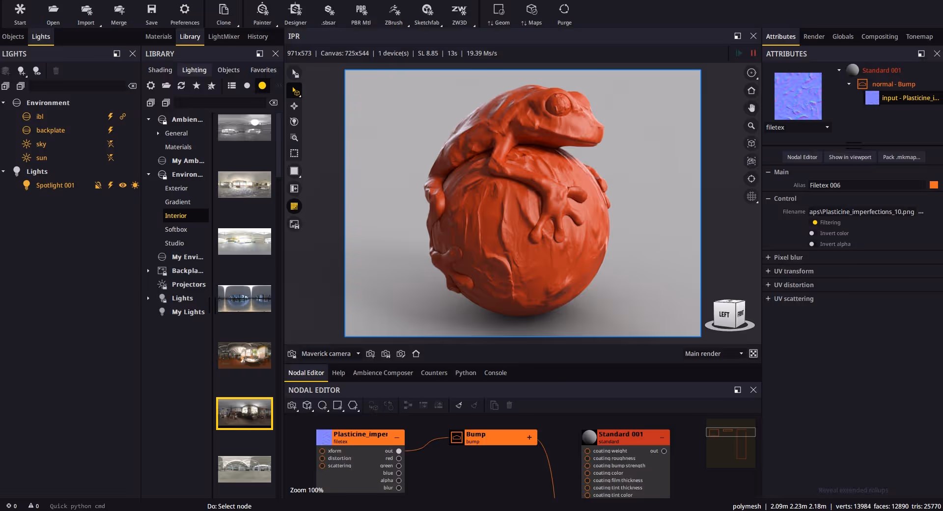This screenshot has height=511, width=943.
Task: Click the Pack .mkmap button
Action: pos(901,157)
